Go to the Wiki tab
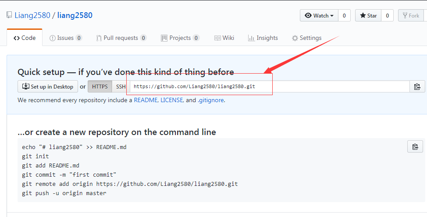Image resolution: width=427 pixels, height=217 pixels. pyautogui.click(x=224, y=38)
